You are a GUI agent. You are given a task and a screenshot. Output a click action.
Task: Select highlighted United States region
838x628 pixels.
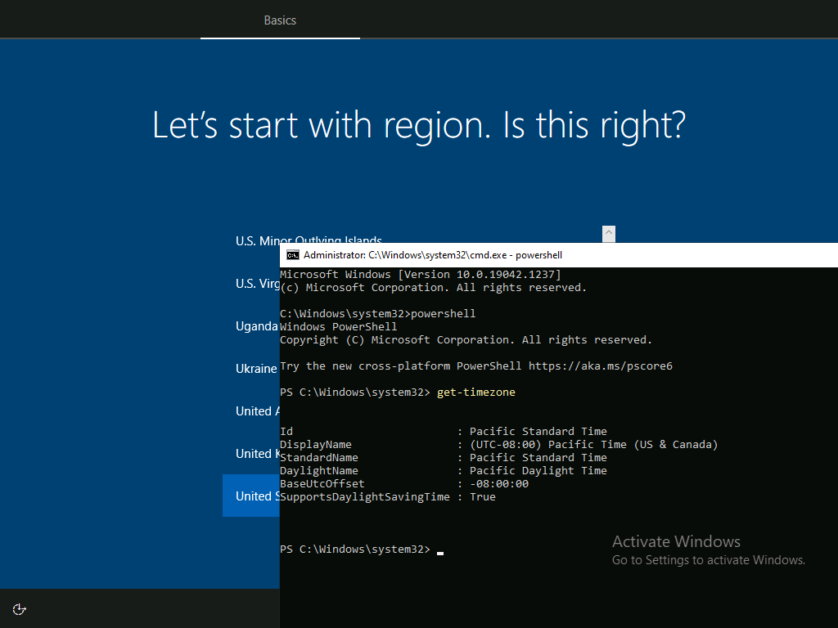(251, 496)
